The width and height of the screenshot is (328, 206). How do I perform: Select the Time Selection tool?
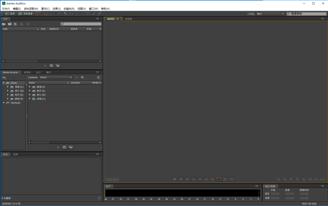[77, 14]
